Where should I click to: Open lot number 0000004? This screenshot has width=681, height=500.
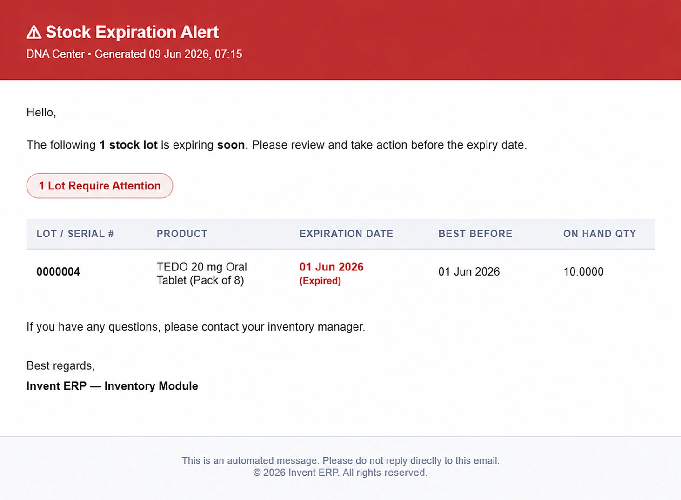tap(58, 272)
